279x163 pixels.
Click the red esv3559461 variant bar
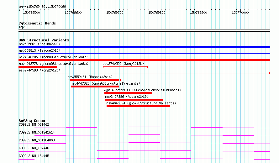(x=94, y=80)
